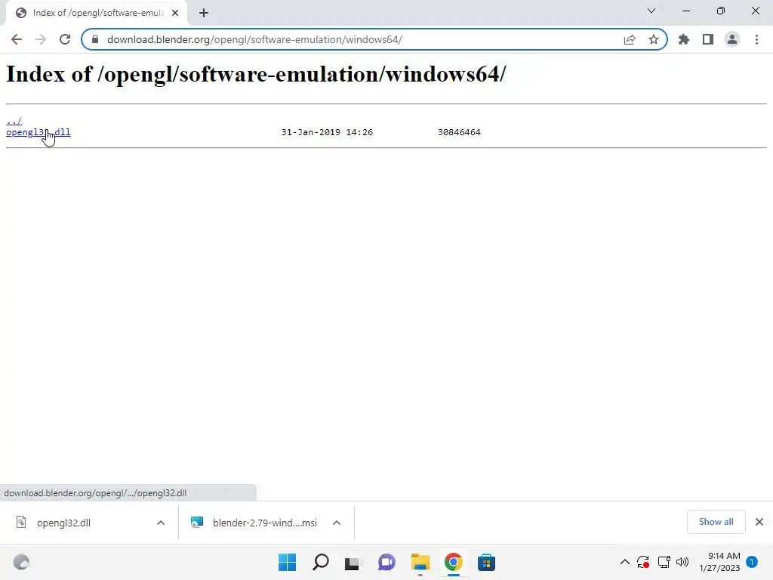This screenshot has height=580, width=773.
Task: Expand options for the opengl32.dll download
Action: click(161, 523)
